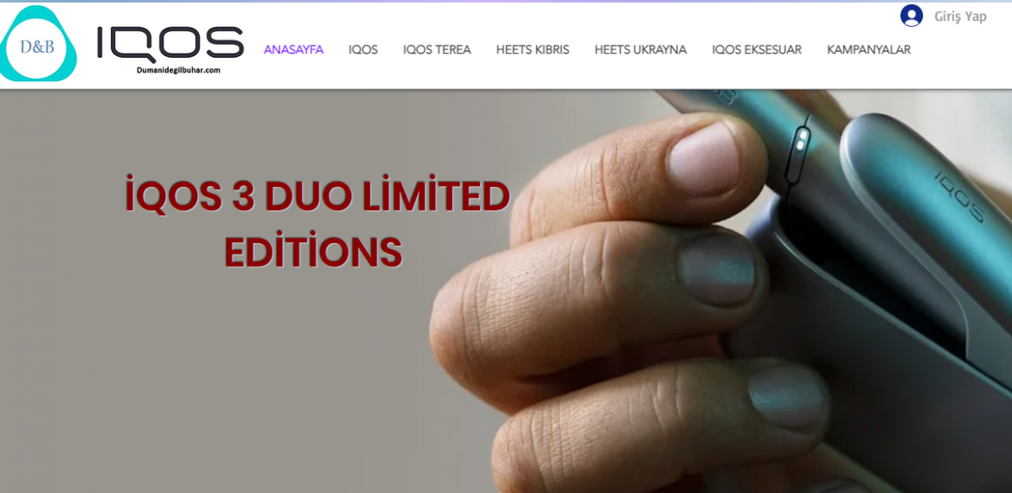The height and width of the screenshot is (493, 1012).
Task: Open HEETS KIBRIS category
Action: (x=533, y=49)
